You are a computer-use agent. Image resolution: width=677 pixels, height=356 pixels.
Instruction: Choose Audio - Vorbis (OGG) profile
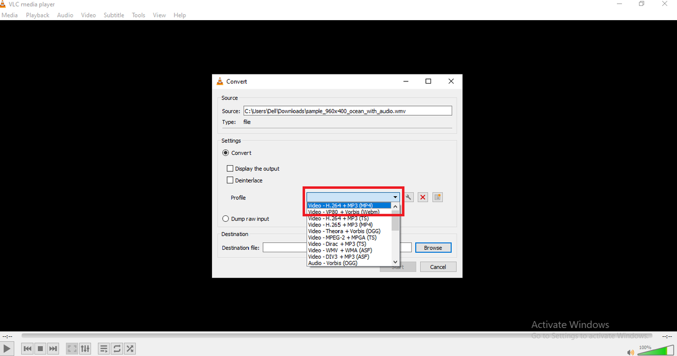[x=349, y=263]
